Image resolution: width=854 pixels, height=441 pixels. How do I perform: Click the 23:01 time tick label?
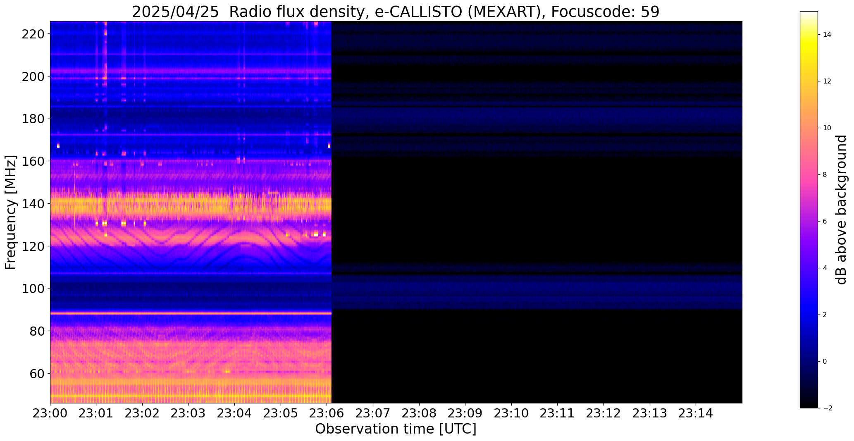point(96,413)
